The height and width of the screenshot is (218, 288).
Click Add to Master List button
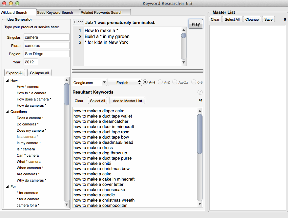[x=127, y=101]
